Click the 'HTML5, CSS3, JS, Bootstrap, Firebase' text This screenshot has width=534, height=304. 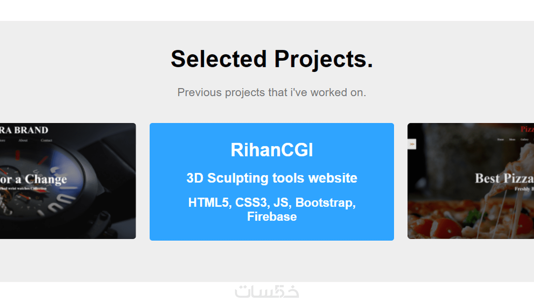pyautogui.click(x=272, y=209)
